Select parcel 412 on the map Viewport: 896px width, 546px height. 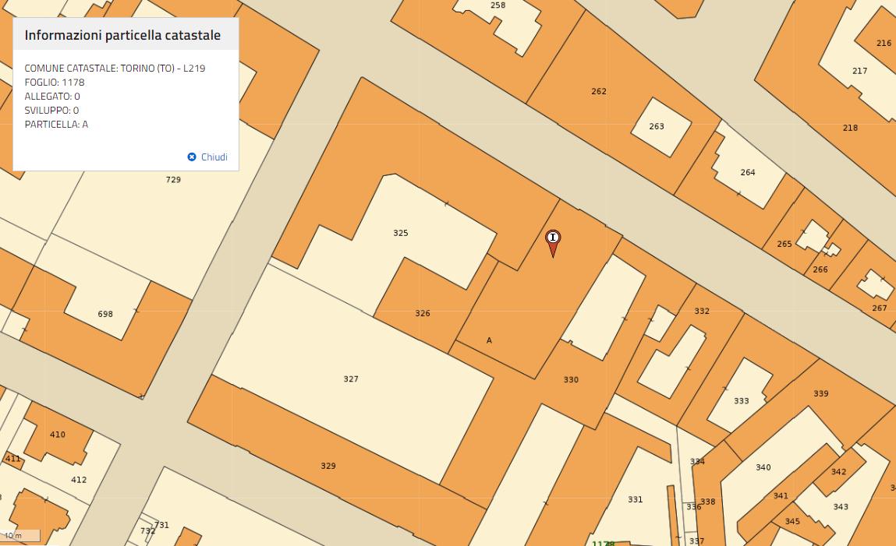[79, 480]
